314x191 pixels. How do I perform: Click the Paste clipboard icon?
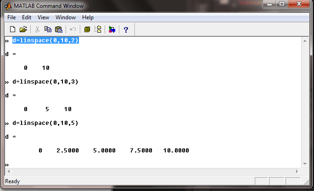pos(59,29)
